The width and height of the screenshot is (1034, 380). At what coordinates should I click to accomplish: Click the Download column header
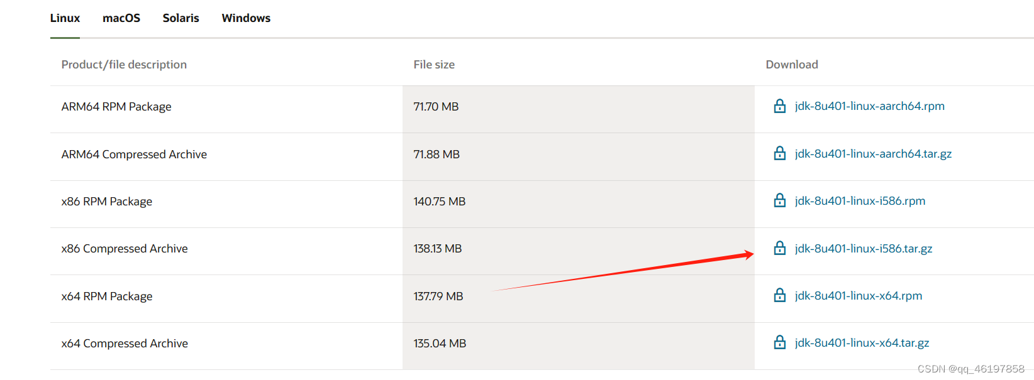coord(792,65)
